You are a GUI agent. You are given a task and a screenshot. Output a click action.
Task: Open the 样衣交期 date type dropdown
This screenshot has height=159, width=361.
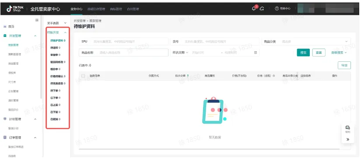180,53
